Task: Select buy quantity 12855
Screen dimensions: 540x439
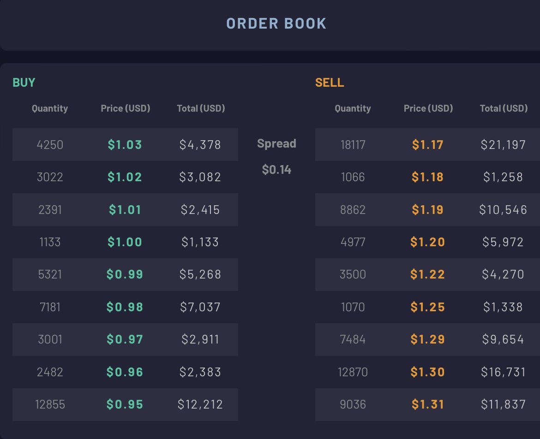Action: pos(50,404)
